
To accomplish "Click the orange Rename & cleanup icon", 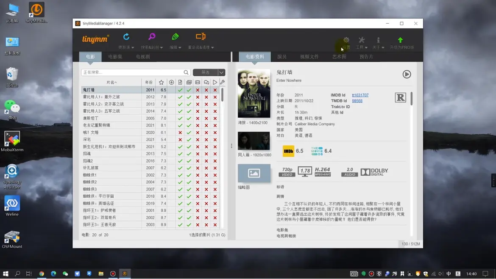I will 201,37.
